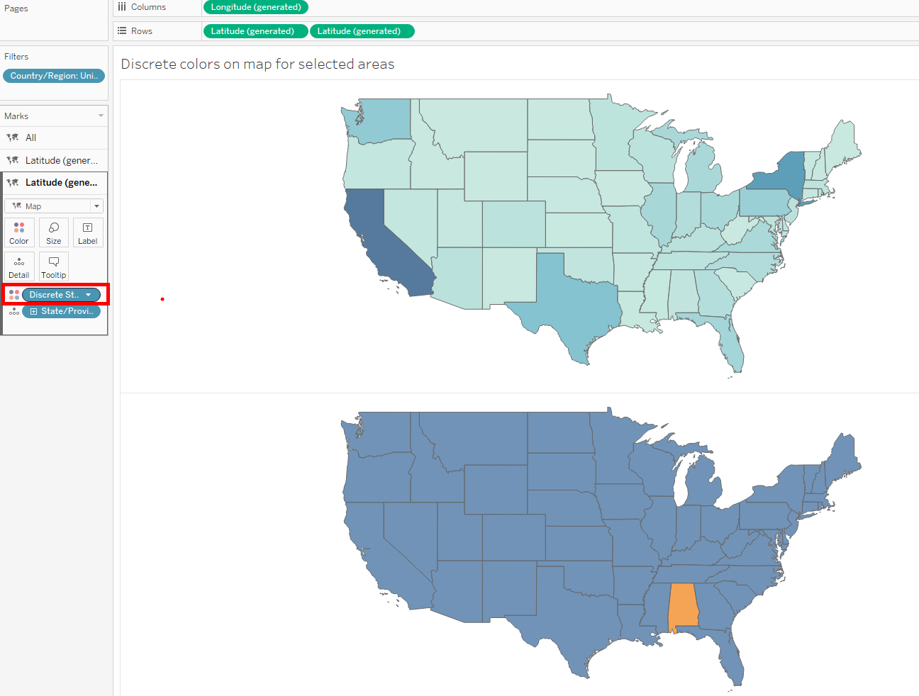This screenshot has height=696, width=919.
Task: Open the Color marks card button
Action: 19,232
